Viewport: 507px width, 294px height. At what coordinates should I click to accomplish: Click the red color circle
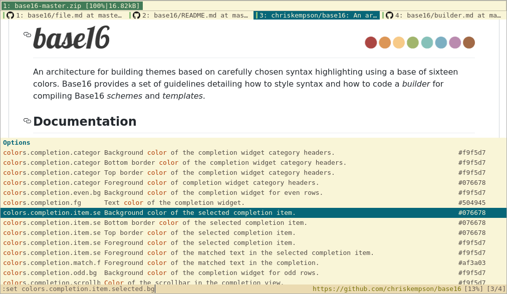pos(371,43)
